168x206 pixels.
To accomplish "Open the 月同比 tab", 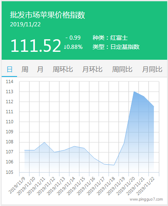I will pos(152,69).
